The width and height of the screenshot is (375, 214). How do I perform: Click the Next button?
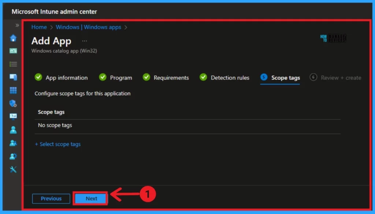(x=90, y=199)
